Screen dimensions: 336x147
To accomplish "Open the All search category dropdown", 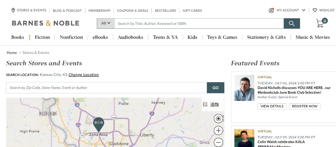I will [106, 24].
